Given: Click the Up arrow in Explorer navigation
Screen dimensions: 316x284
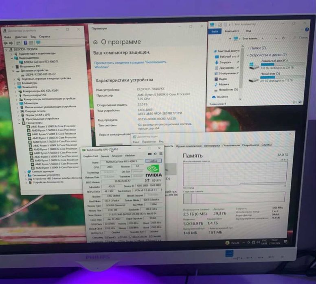Looking at the screenshot, I should pyautogui.click(x=230, y=39).
